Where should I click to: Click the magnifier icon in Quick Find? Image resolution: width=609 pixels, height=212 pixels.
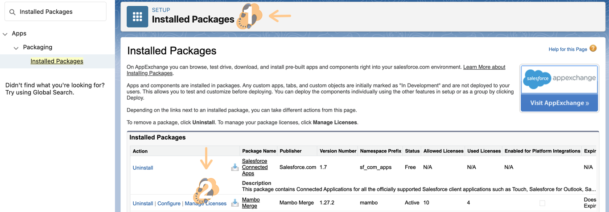pos(12,12)
